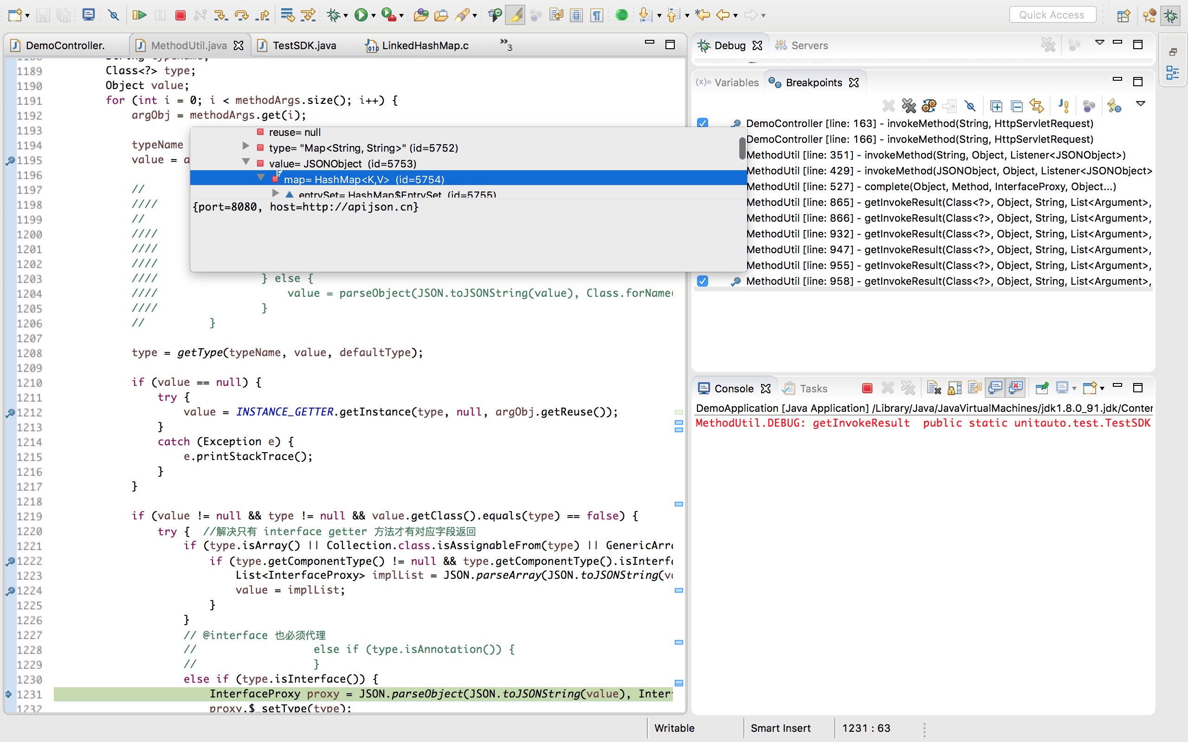
Task: Click the Resume debugging button
Action: tap(139, 15)
